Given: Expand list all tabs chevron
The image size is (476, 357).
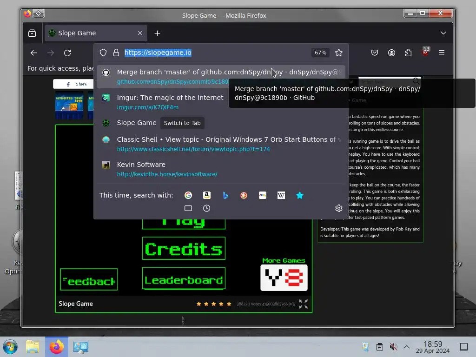Looking at the screenshot, I should [443, 33].
